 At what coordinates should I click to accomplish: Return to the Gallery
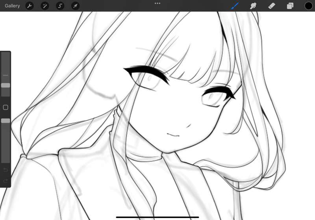click(x=12, y=6)
